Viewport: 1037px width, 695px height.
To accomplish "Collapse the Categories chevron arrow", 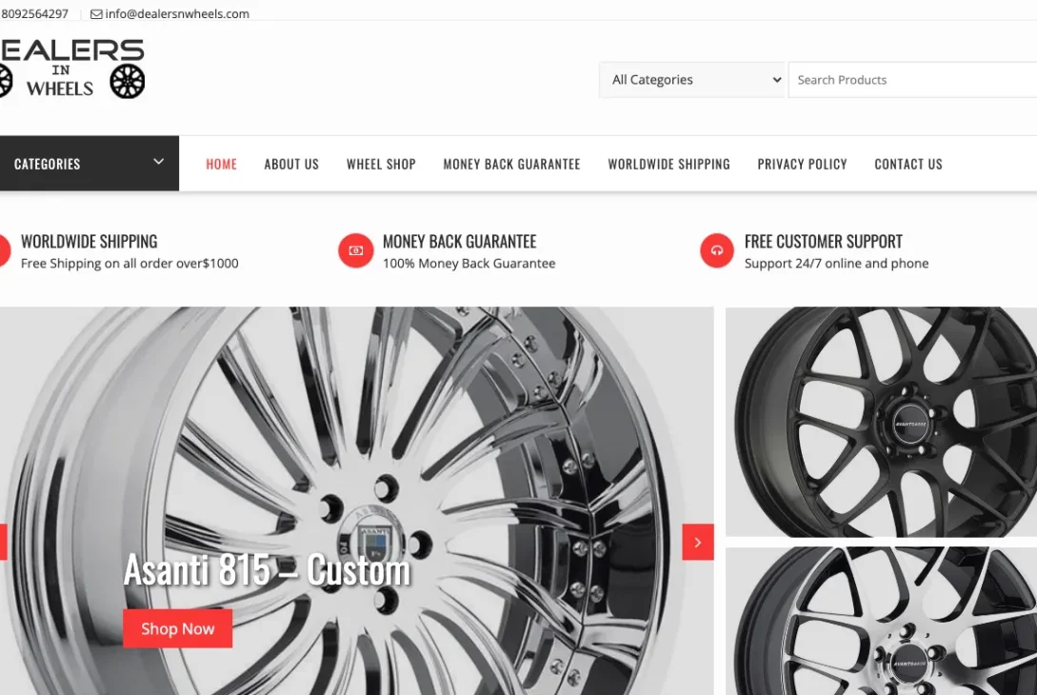I will (x=158, y=163).
